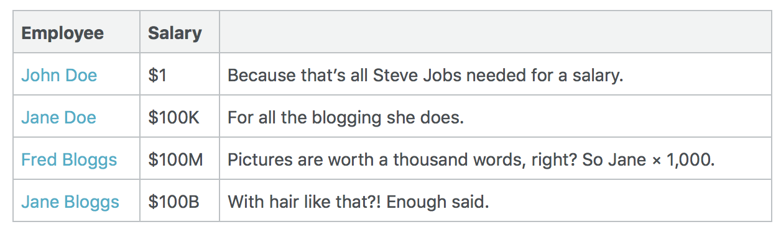Select the empty third column header

coord(496,32)
